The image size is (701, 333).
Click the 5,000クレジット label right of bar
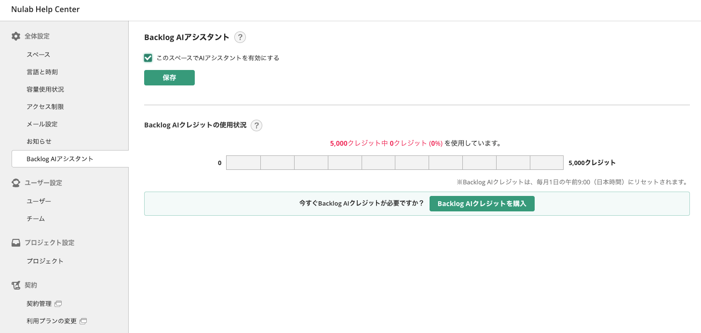point(592,163)
